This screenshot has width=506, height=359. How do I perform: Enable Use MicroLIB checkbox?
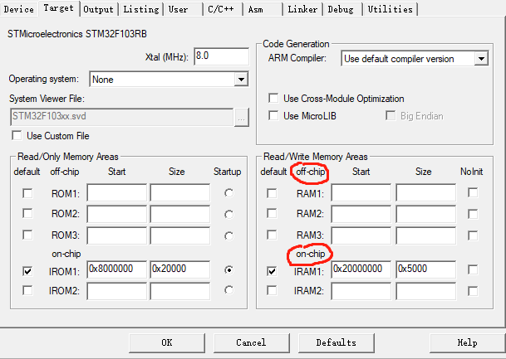273,115
